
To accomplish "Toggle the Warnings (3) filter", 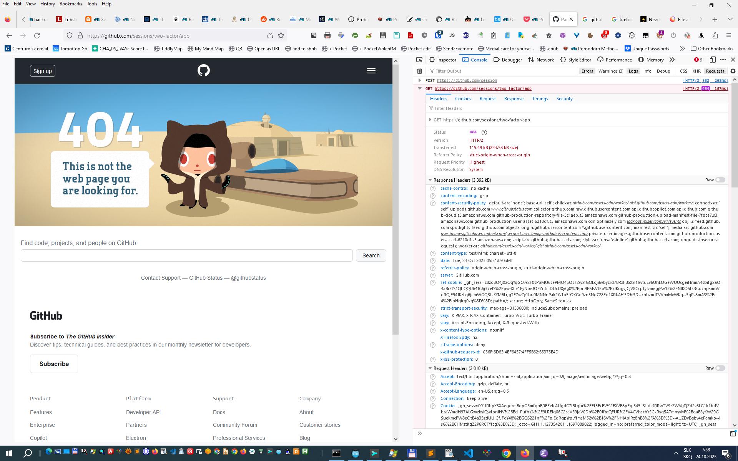I will pos(611,71).
